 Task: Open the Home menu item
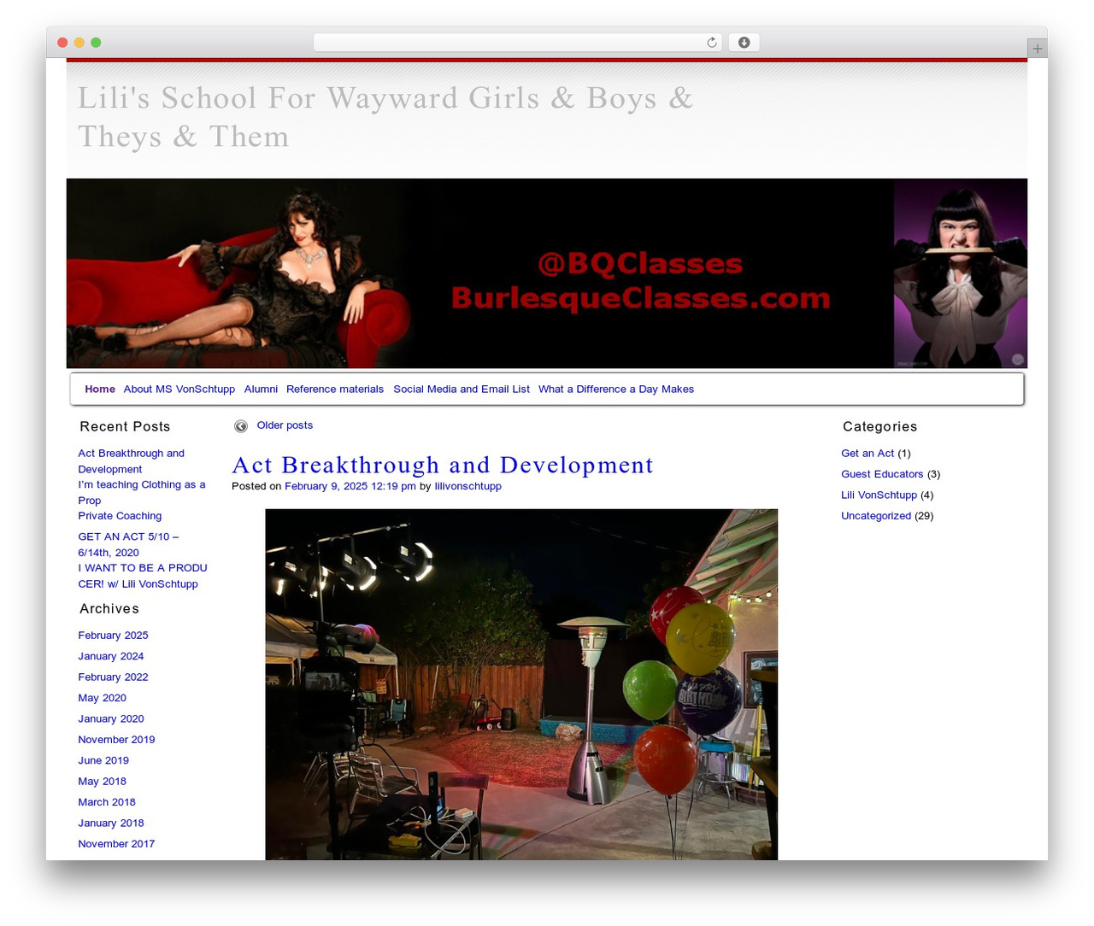(100, 390)
